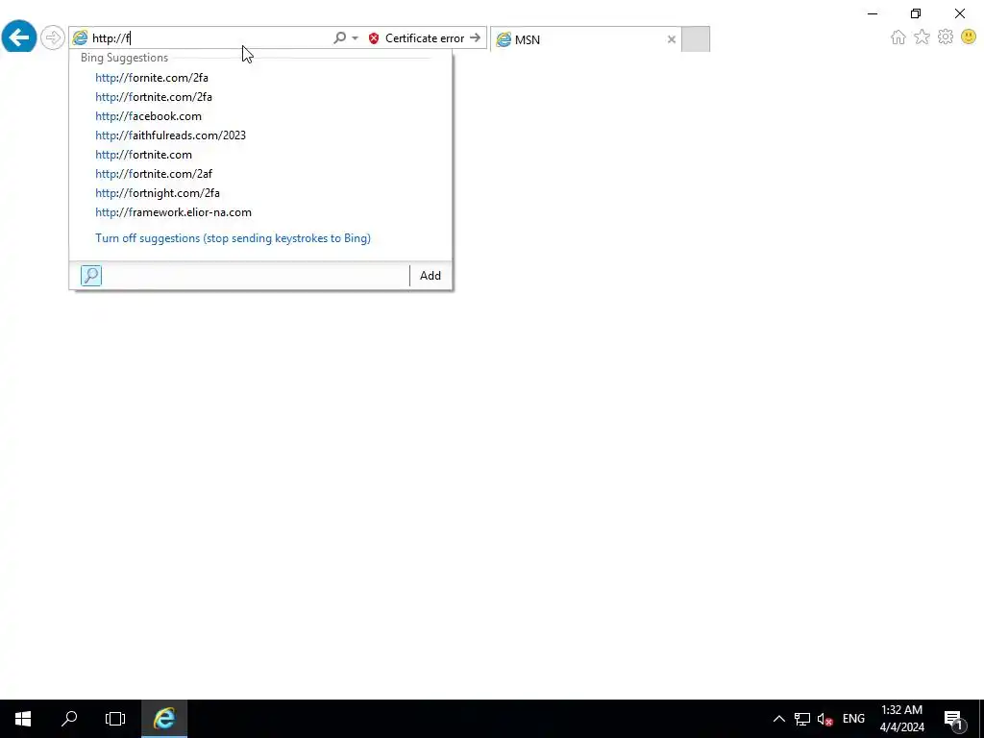
Task: Click the Go arrow in address bar
Action: 475,37
